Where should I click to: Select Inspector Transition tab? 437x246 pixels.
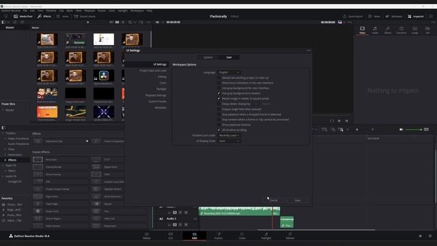(x=401, y=30)
